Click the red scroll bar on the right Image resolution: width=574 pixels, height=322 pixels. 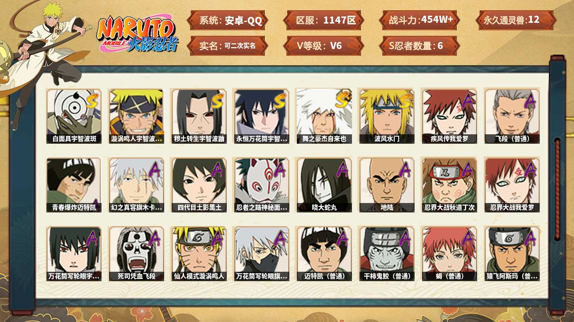point(557,189)
